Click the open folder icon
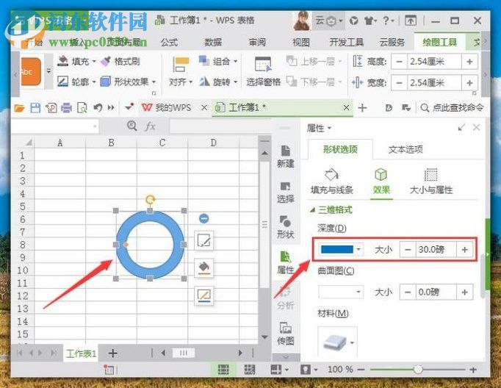 [19, 108]
